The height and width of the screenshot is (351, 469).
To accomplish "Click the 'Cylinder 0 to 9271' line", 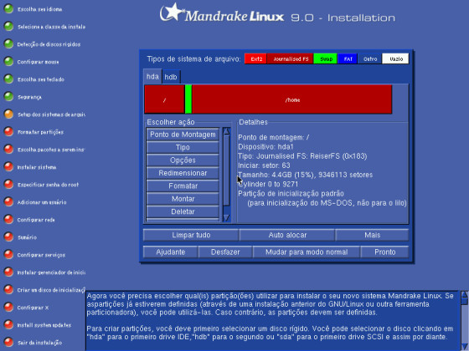I will point(268,184).
